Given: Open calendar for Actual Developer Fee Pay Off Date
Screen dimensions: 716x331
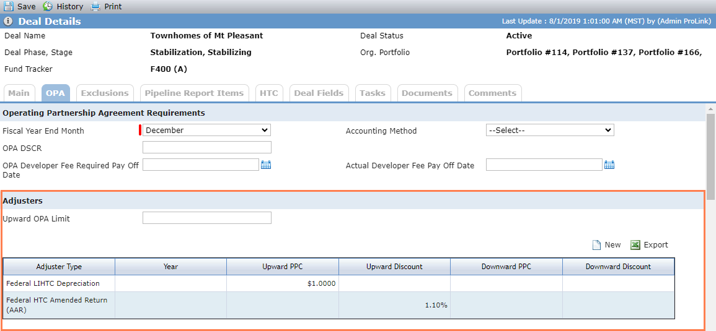Looking at the screenshot, I should click(609, 165).
